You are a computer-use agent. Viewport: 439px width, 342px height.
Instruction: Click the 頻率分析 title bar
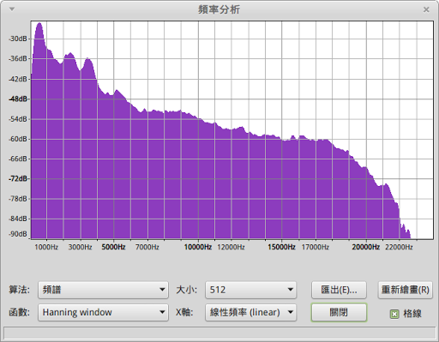[219, 9]
